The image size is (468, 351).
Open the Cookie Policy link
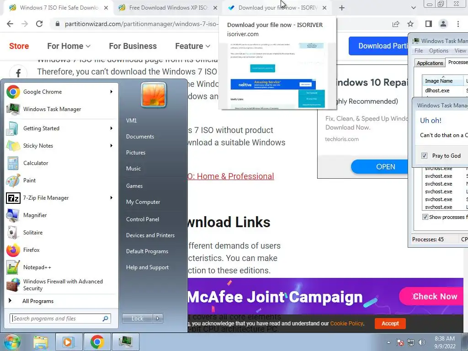click(346, 323)
